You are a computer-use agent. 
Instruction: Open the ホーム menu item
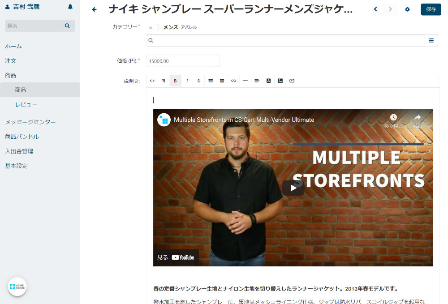[x=13, y=46]
